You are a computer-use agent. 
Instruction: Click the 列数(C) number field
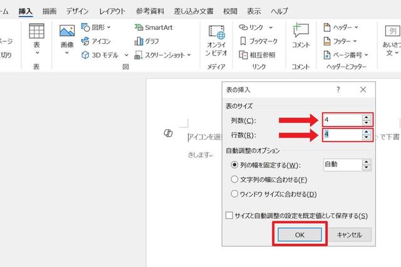343,119
